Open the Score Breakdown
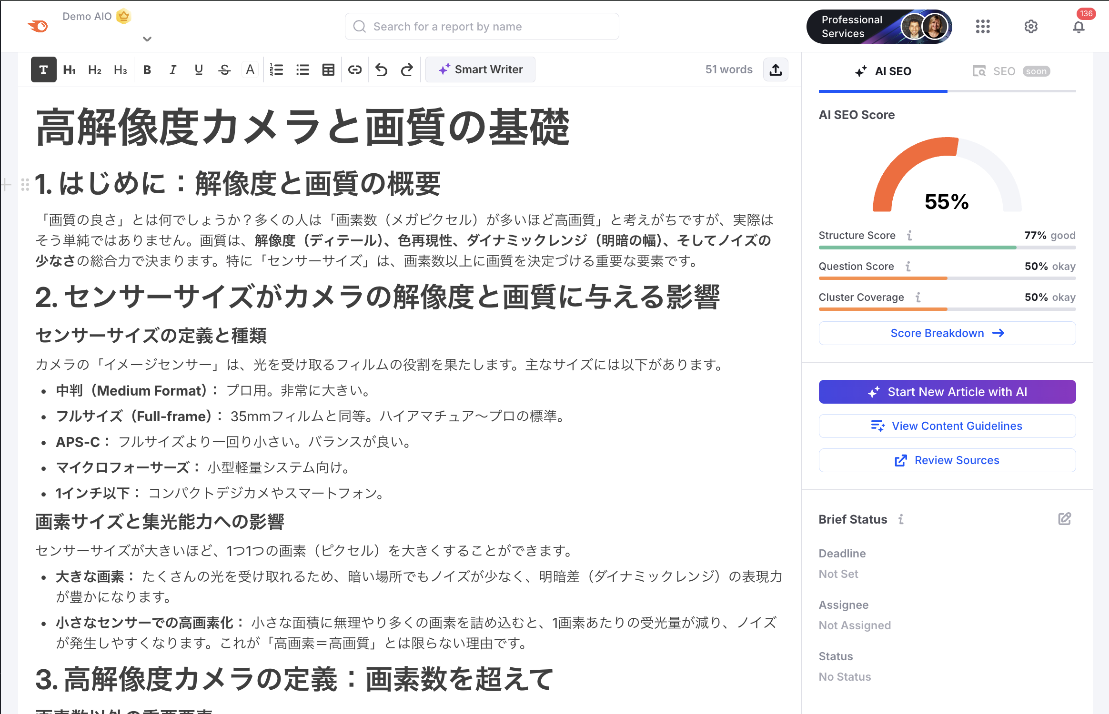The height and width of the screenshot is (714, 1109). click(x=947, y=333)
